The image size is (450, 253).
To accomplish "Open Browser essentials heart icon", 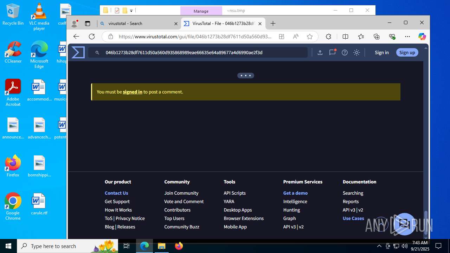I will (392, 37).
